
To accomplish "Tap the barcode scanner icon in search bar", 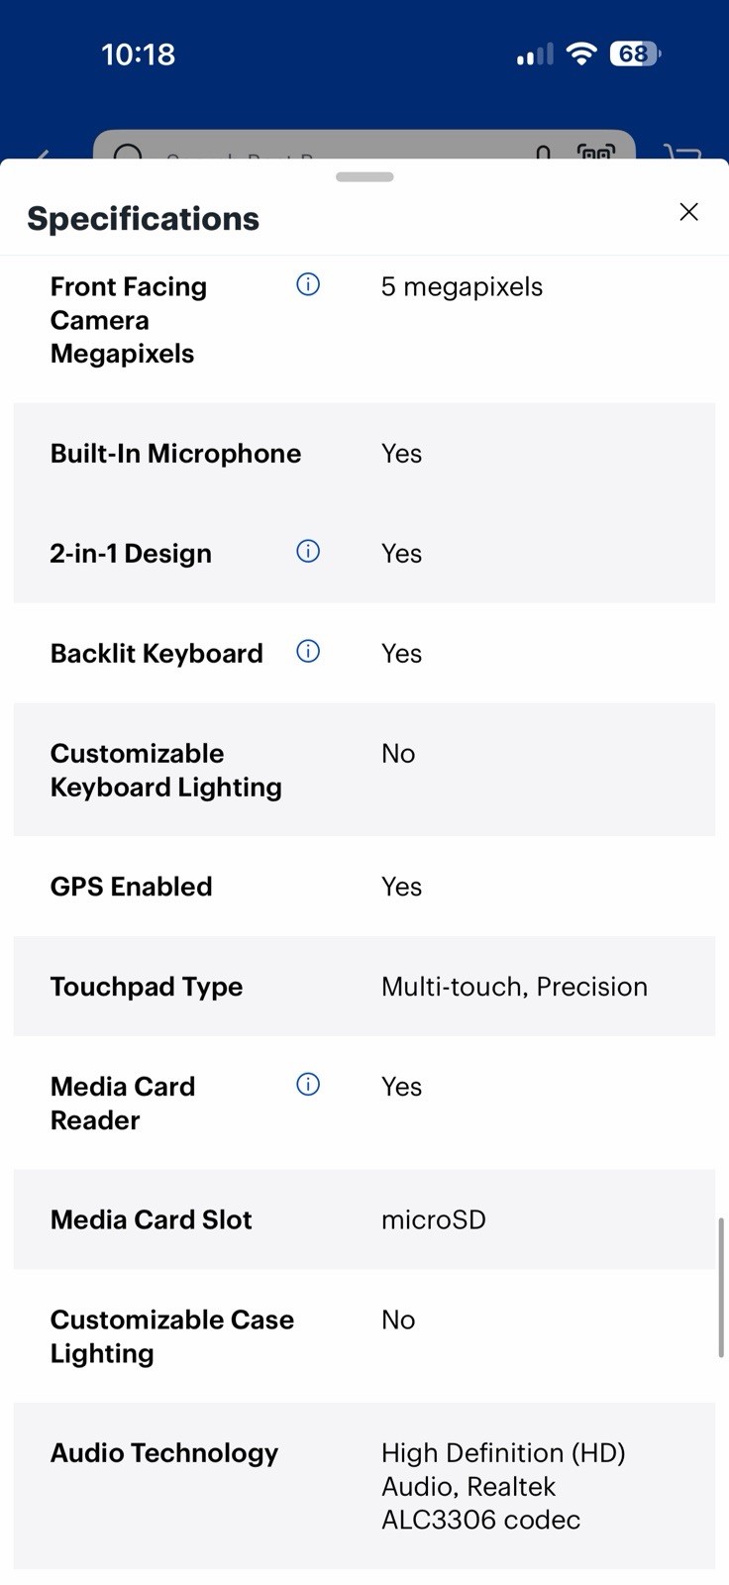I will [596, 152].
